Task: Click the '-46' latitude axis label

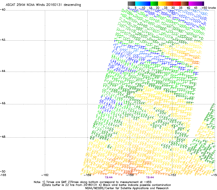Action: pos(3,103)
